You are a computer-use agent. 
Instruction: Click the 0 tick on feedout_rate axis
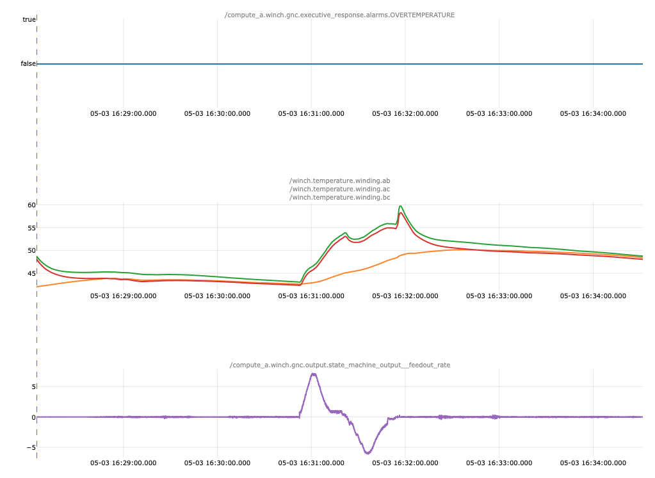click(x=34, y=417)
